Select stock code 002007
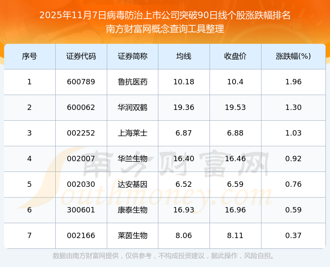 pos(81,159)
